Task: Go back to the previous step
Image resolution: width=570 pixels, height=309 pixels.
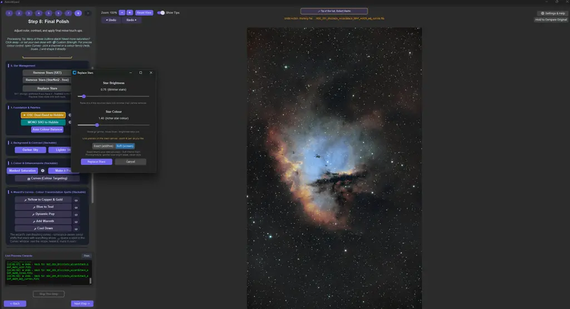Action: [15, 303]
